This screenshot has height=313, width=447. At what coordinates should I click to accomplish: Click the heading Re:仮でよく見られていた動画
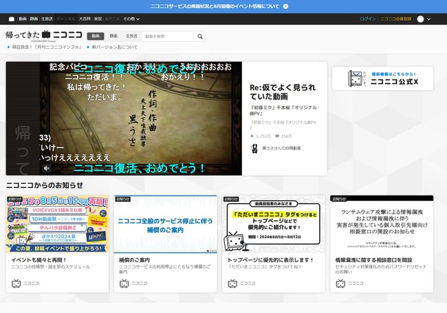click(283, 92)
